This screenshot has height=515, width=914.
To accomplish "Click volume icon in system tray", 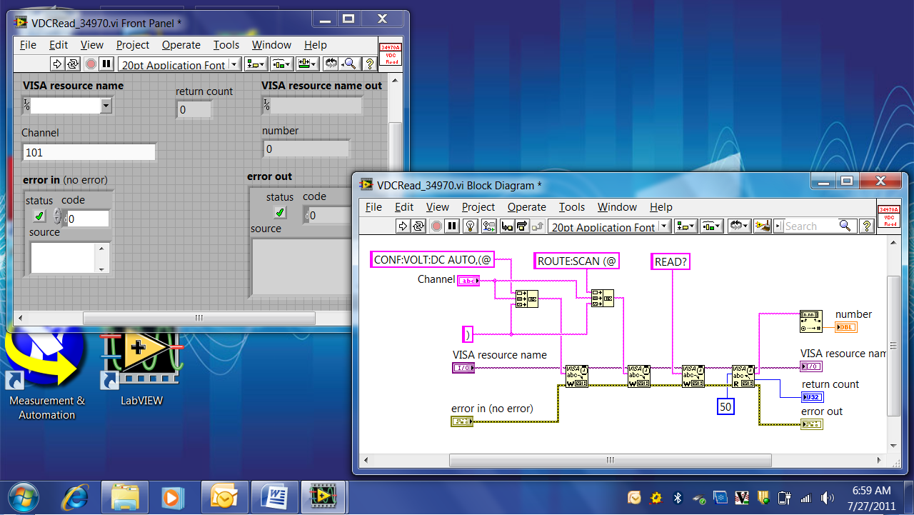I will [x=828, y=497].
